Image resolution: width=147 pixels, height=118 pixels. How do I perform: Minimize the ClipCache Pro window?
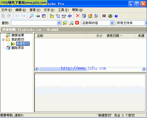click(x=131, y=4)
